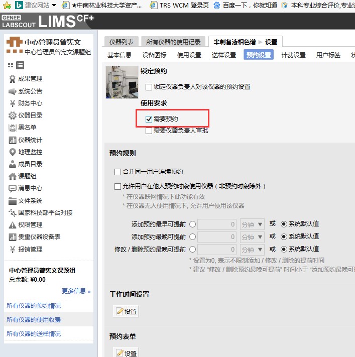Open 地理监控 location pin icon
Image resolution: width=355 pixels, height=357 pixels.
click(13, 152)
